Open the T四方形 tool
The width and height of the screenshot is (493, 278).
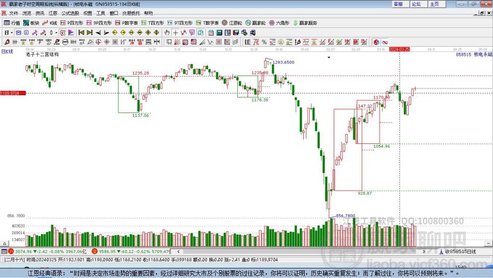153,23
